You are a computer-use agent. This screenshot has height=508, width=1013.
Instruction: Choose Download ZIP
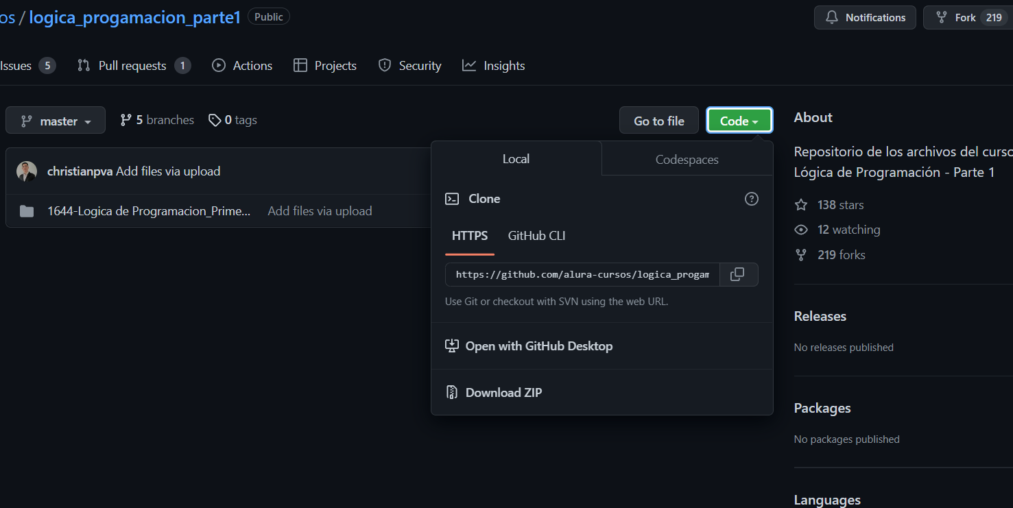(602, 393)
